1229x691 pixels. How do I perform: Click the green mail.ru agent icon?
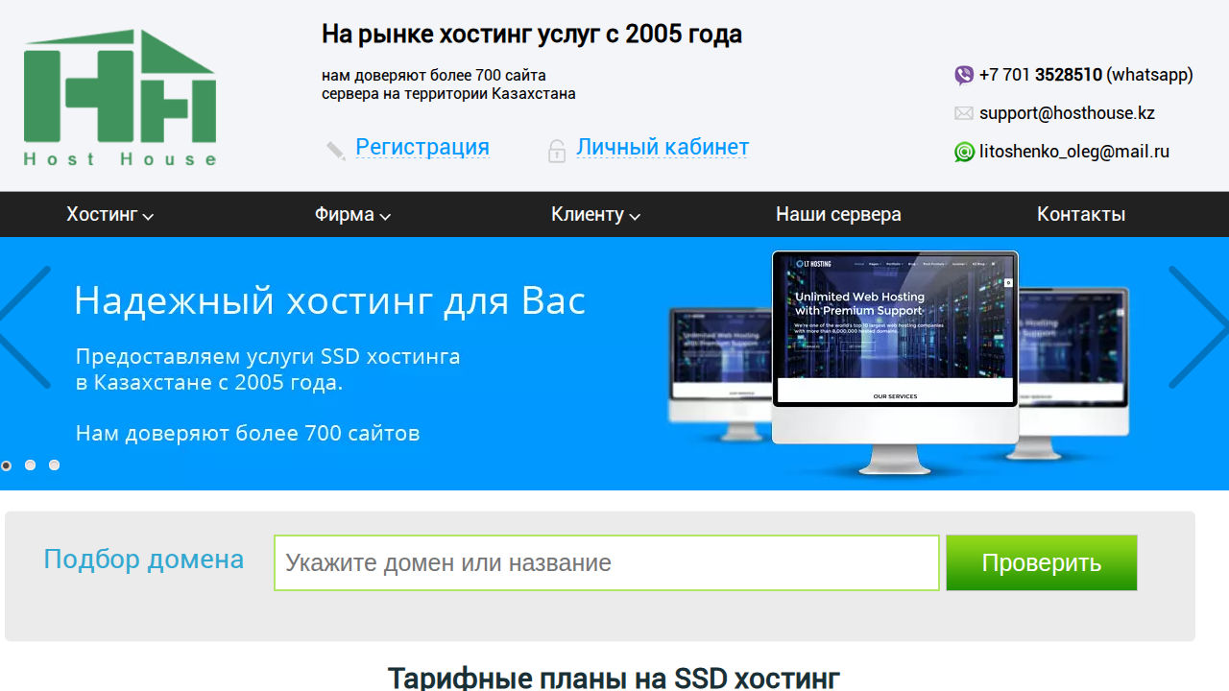(964, 152)
